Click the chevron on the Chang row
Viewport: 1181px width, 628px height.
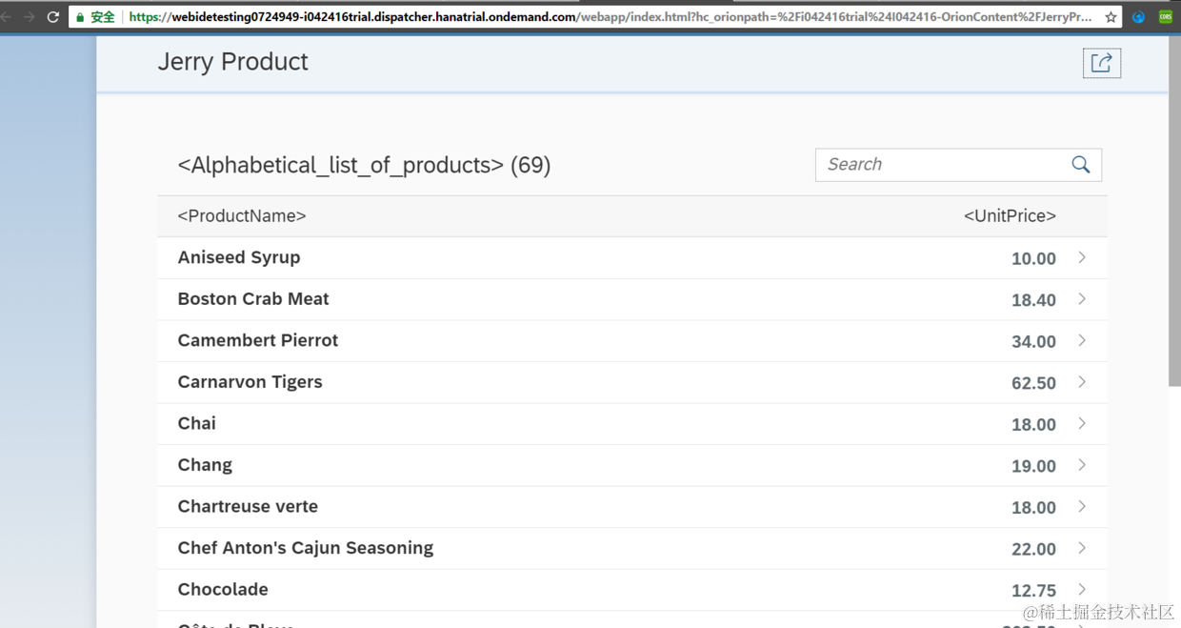coord(1082,465)
